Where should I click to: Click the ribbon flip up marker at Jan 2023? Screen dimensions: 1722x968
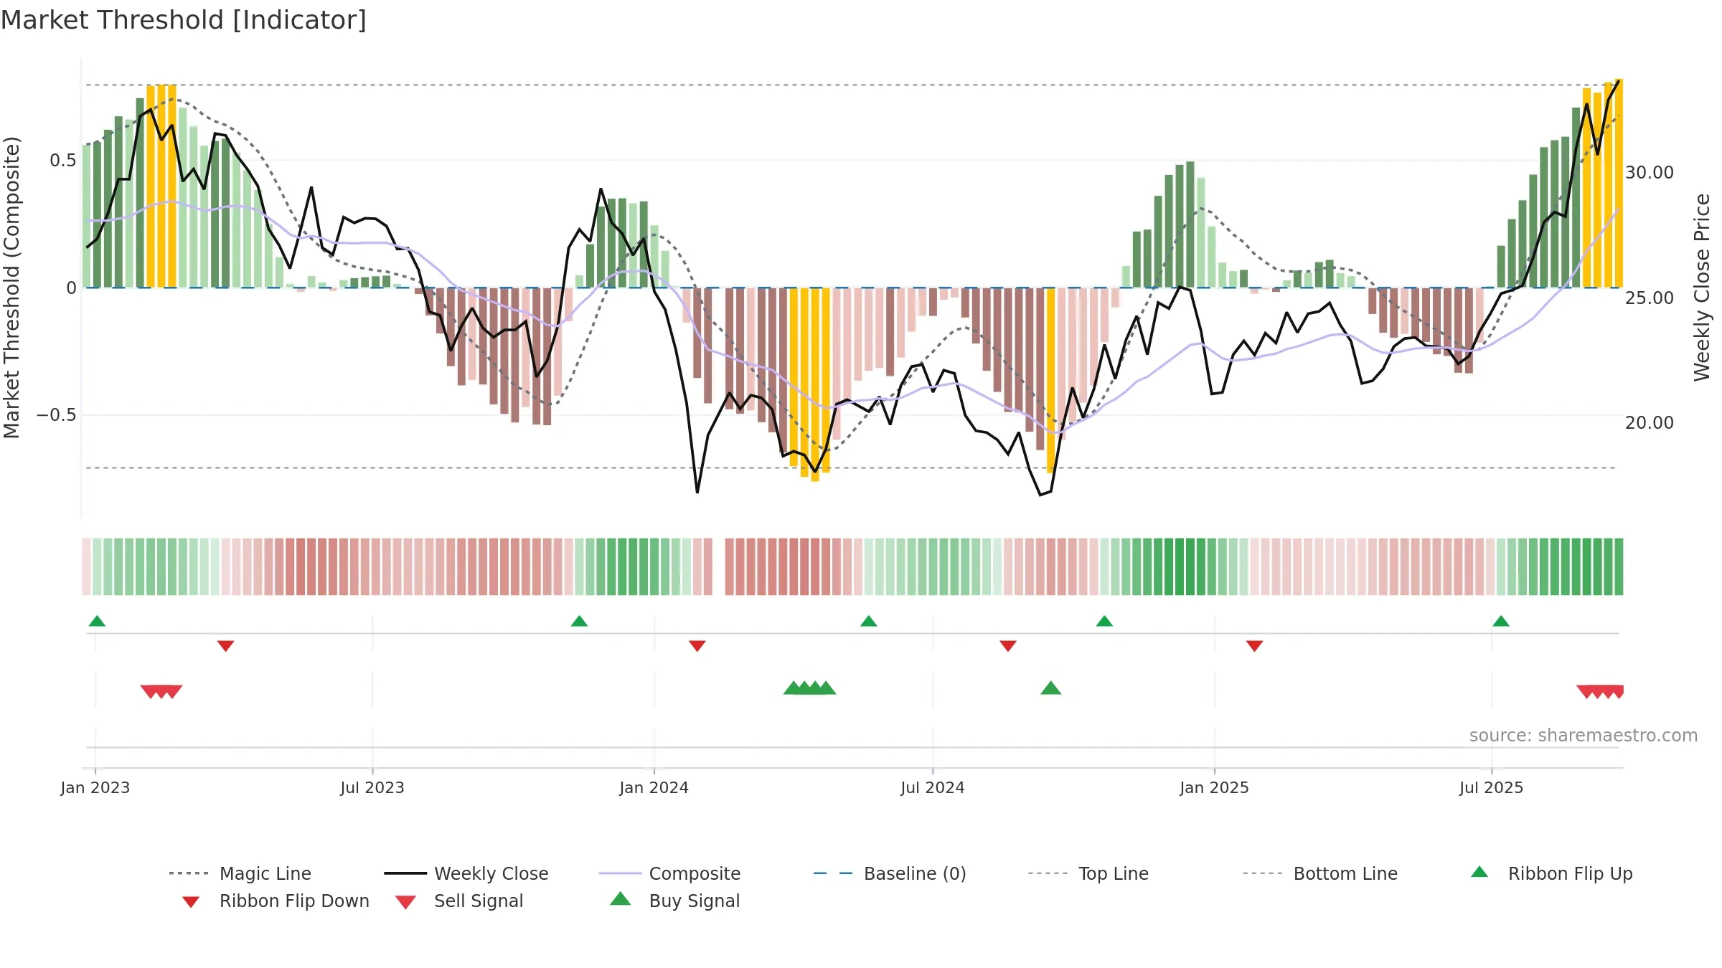pyautogui.click(x=97, y=621)
